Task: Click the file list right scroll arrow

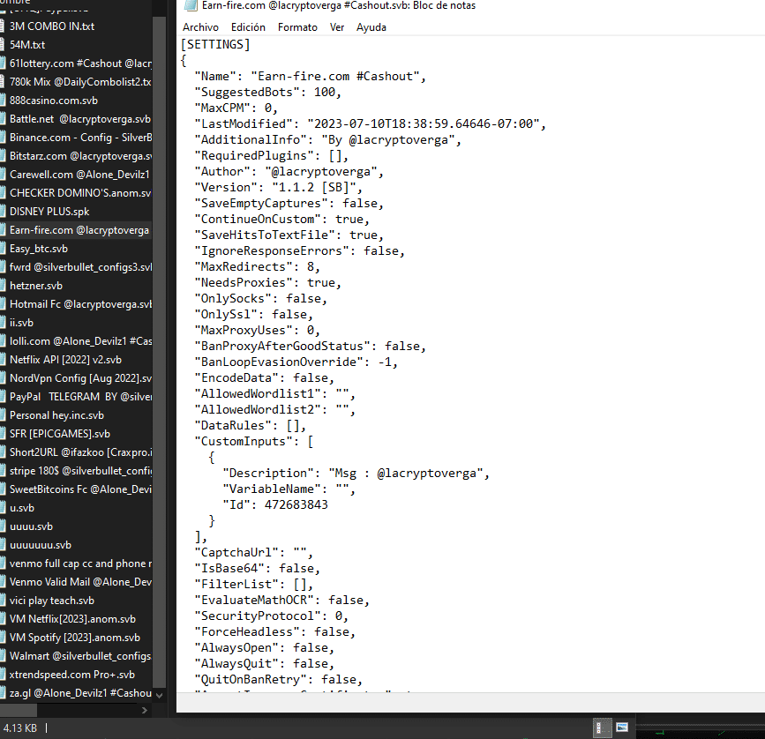Action: pos(145,710)
